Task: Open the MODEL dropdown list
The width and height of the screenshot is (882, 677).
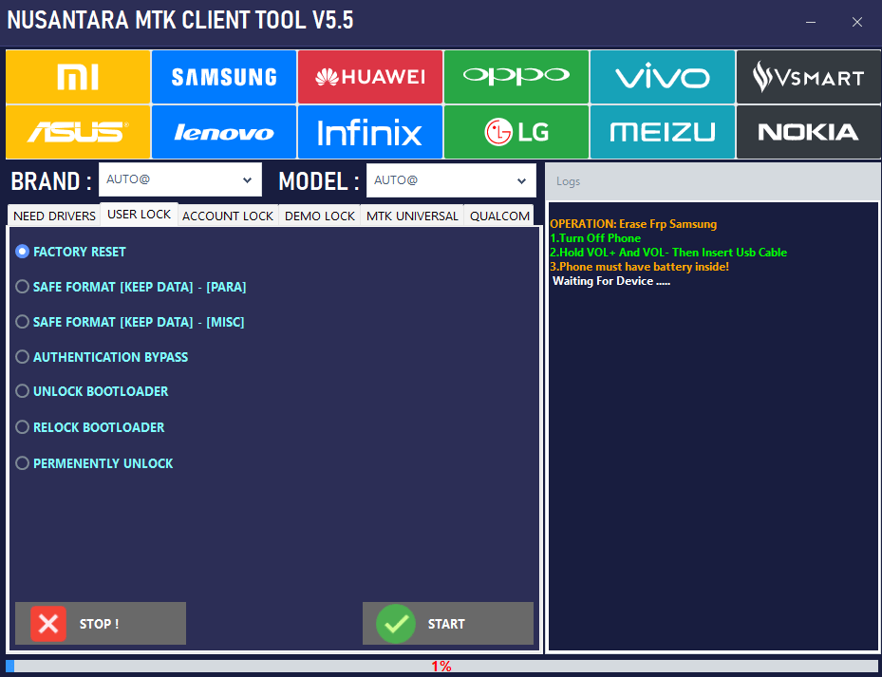Action: [x=451, y=179]
